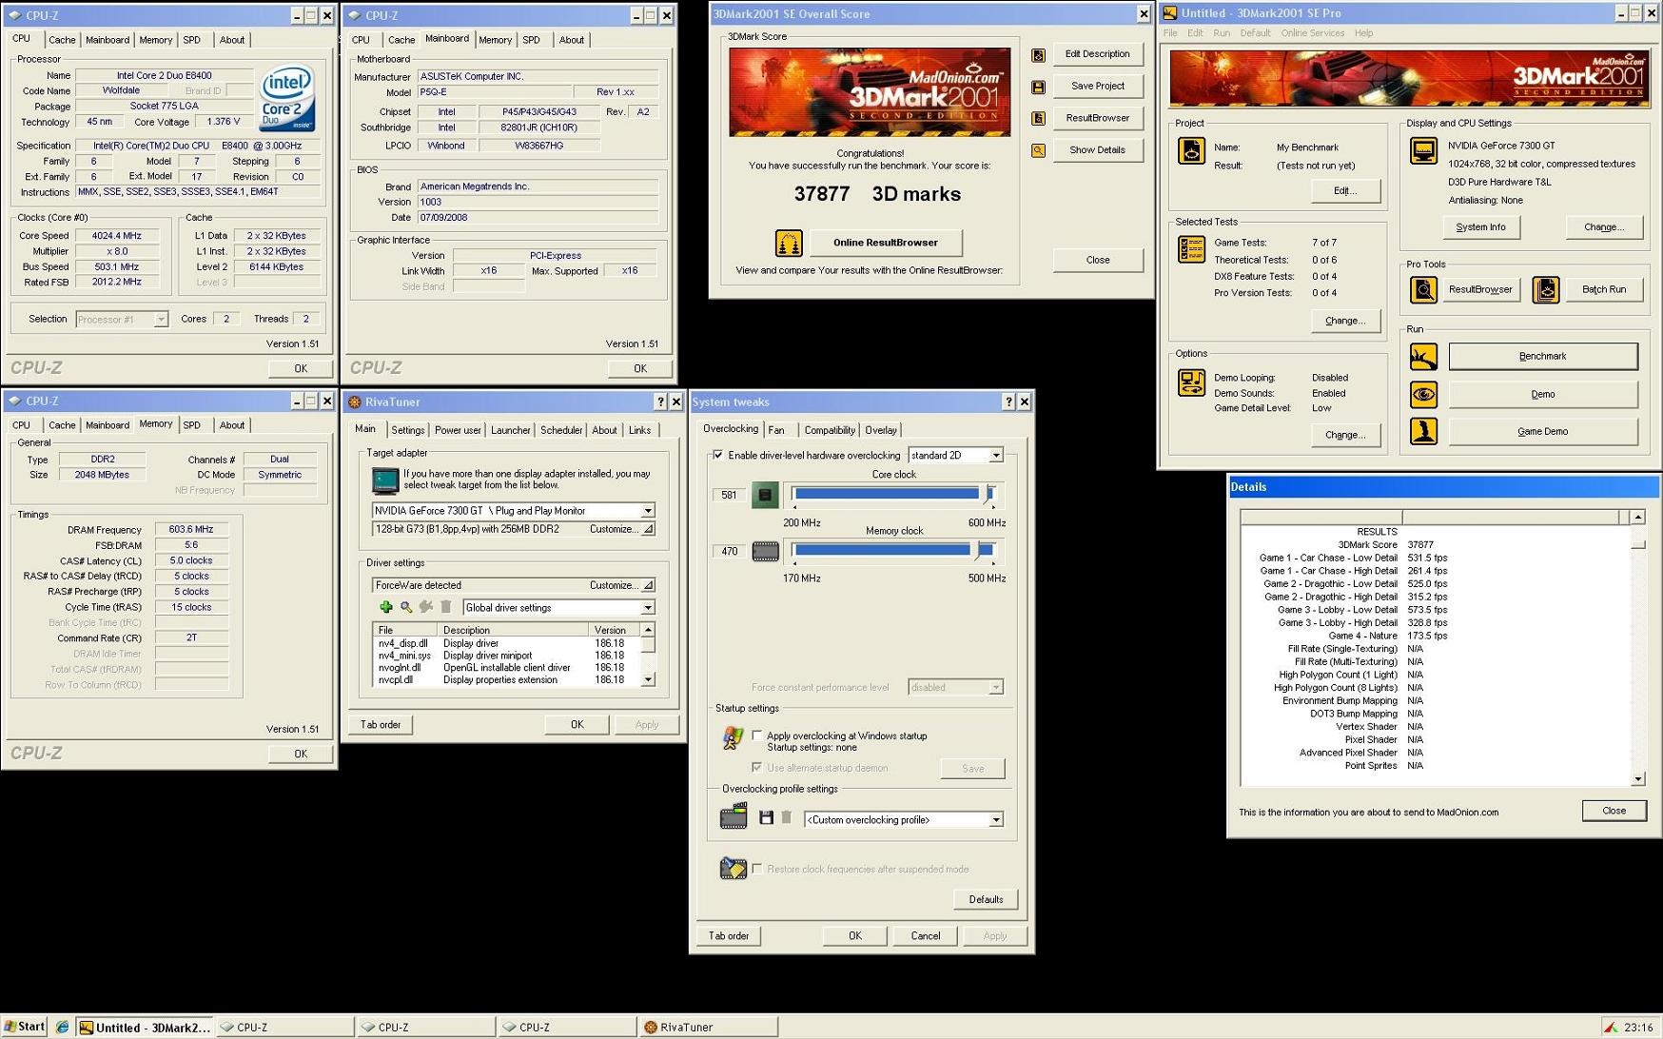
Task: Click the target adapter monitor icon in RivaTuner
Action: (385, 481)
